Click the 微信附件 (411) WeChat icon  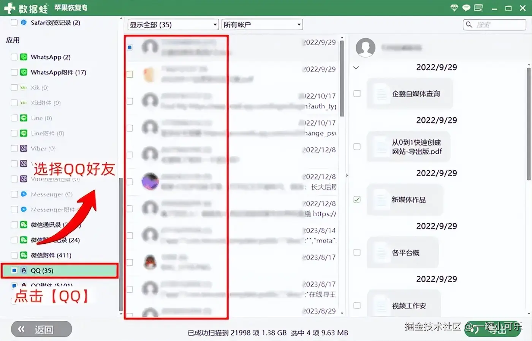tap(24, 255)
